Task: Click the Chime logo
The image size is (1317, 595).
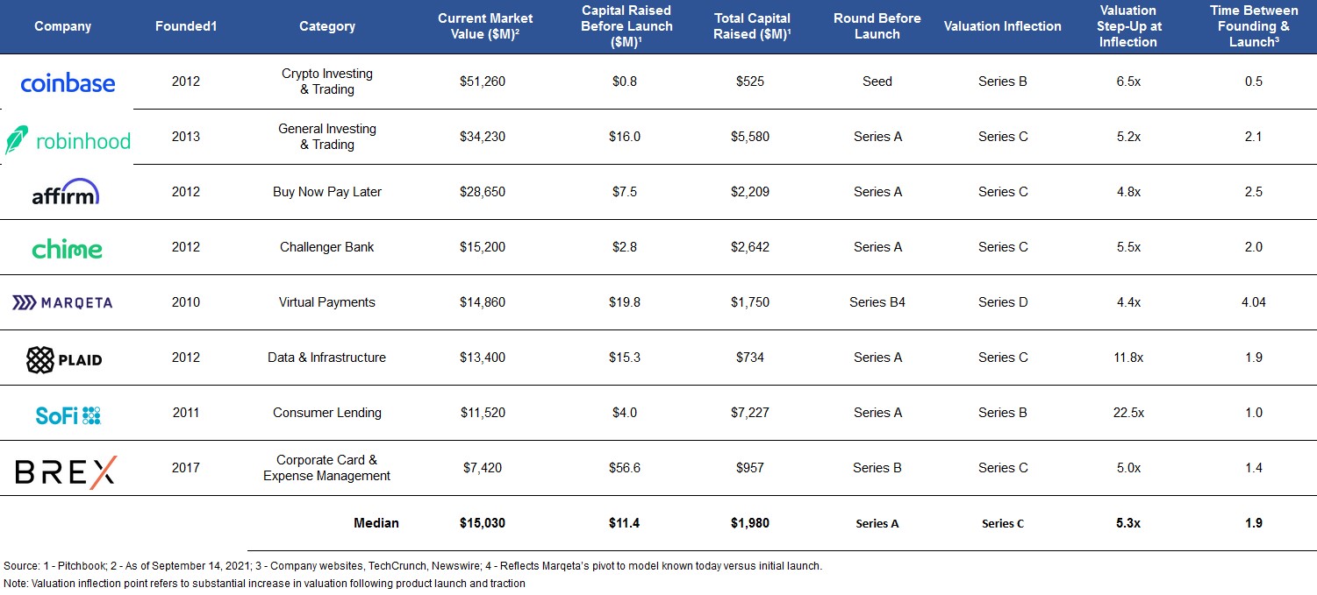Action: coord(67,248)
